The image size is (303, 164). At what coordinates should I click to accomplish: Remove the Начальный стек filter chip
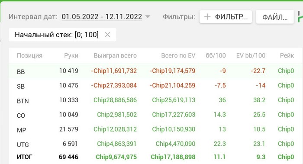tap(107, 35)
